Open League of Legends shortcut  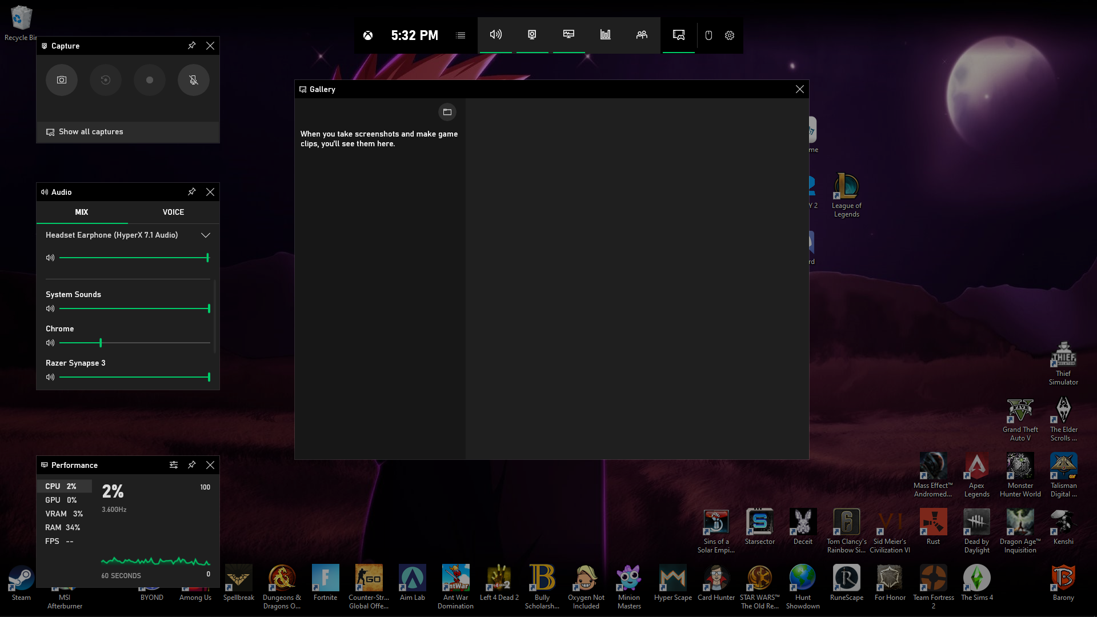[x=846, y=195]
